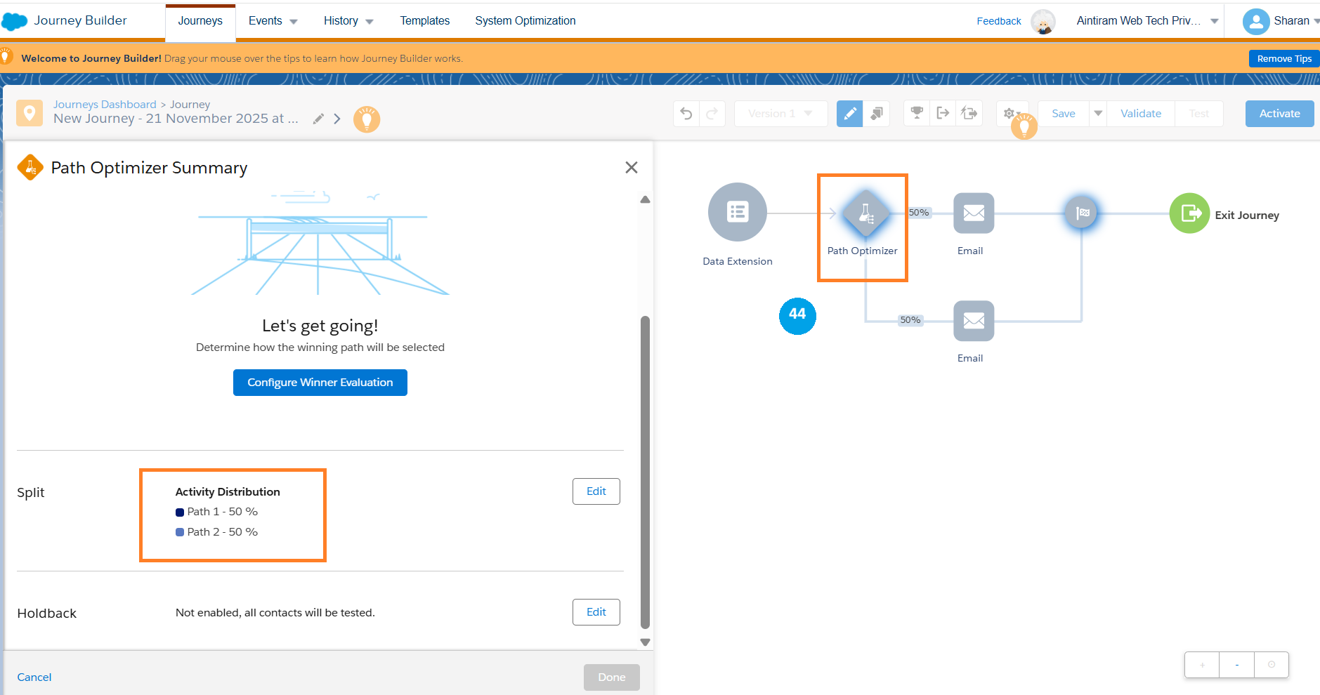Click Edit button for Split section
Image resolution: width=1320 pixels, height=695 pixels.
coord(596,491)
